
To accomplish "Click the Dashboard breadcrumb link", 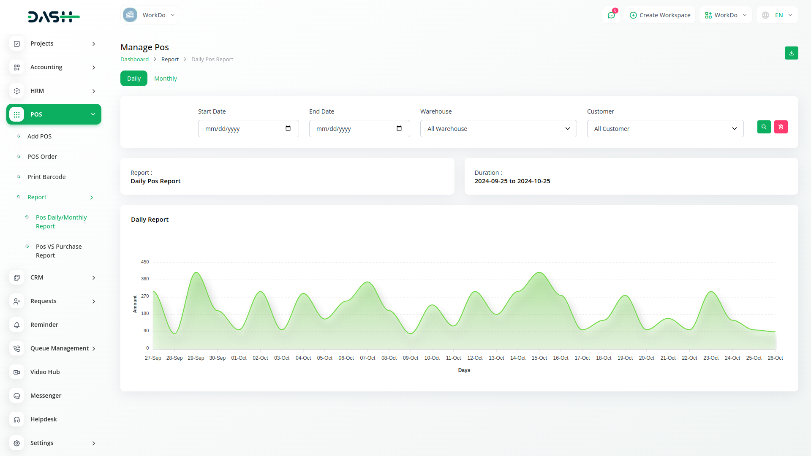I will [134, 60].
